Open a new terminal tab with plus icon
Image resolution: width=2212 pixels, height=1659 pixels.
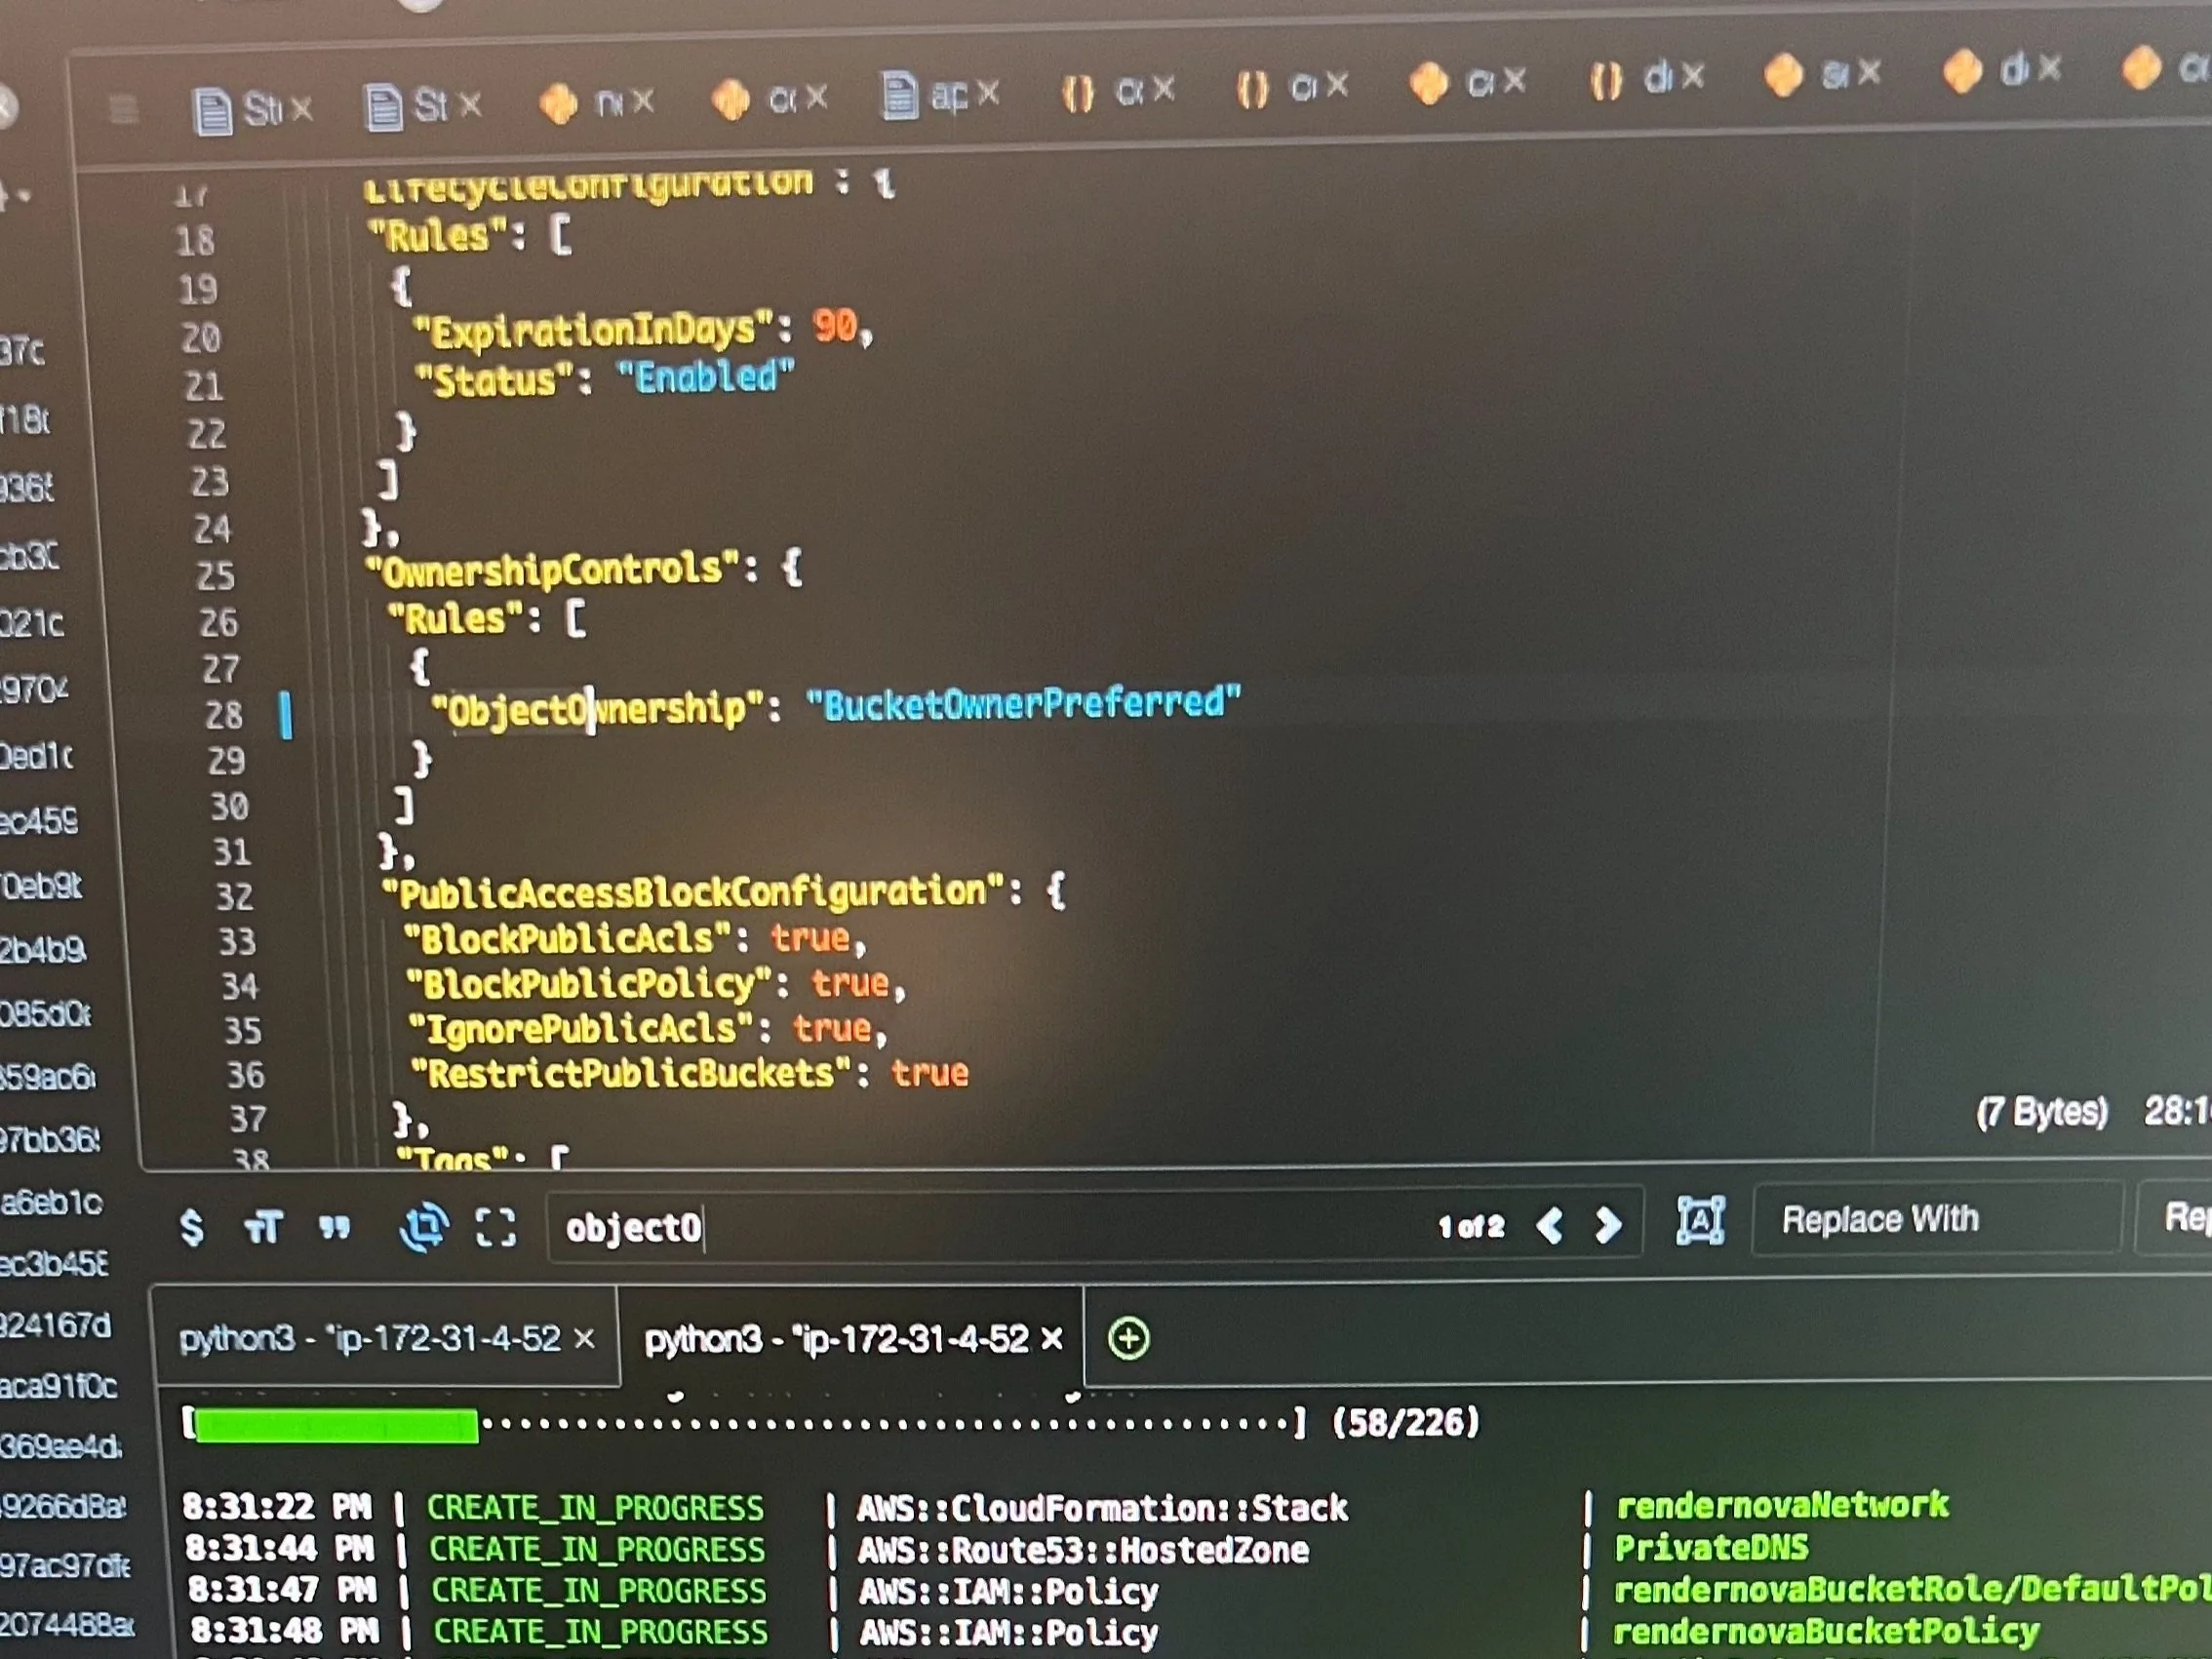pos(1129,1338)
